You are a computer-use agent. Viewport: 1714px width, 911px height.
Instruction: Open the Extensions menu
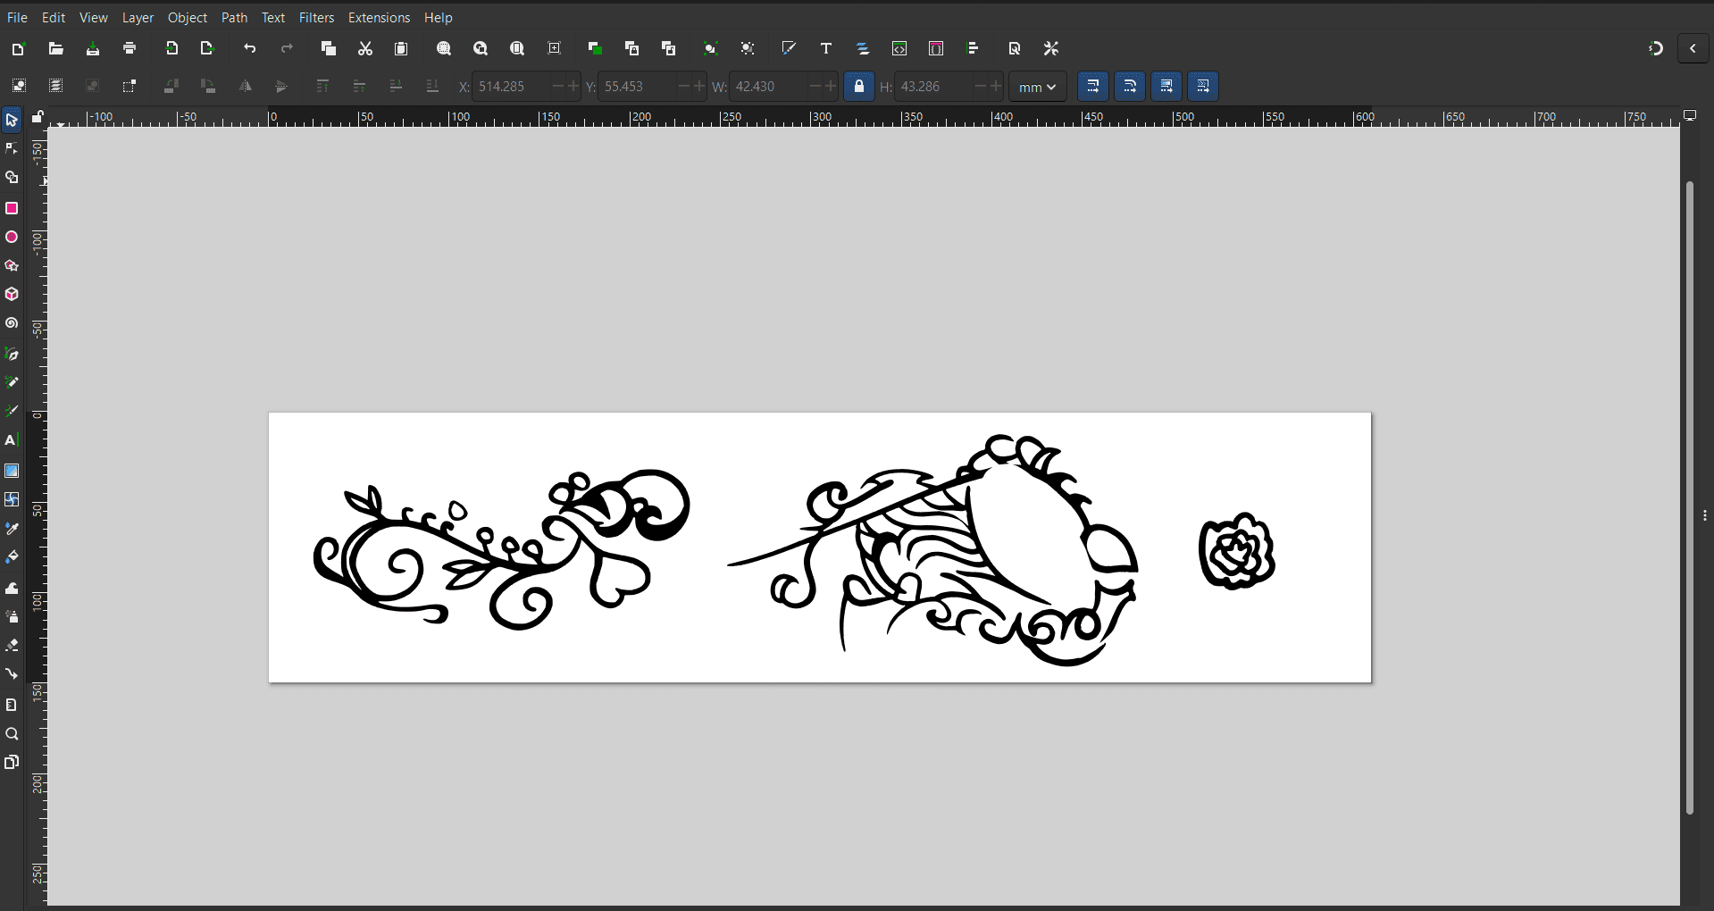379,17
